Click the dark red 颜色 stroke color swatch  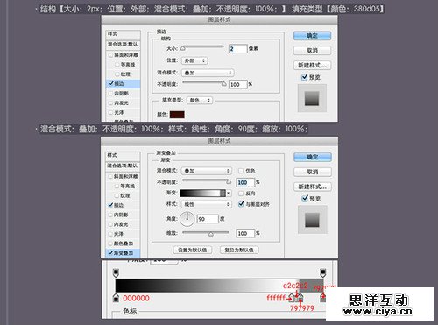click(177, 115)
